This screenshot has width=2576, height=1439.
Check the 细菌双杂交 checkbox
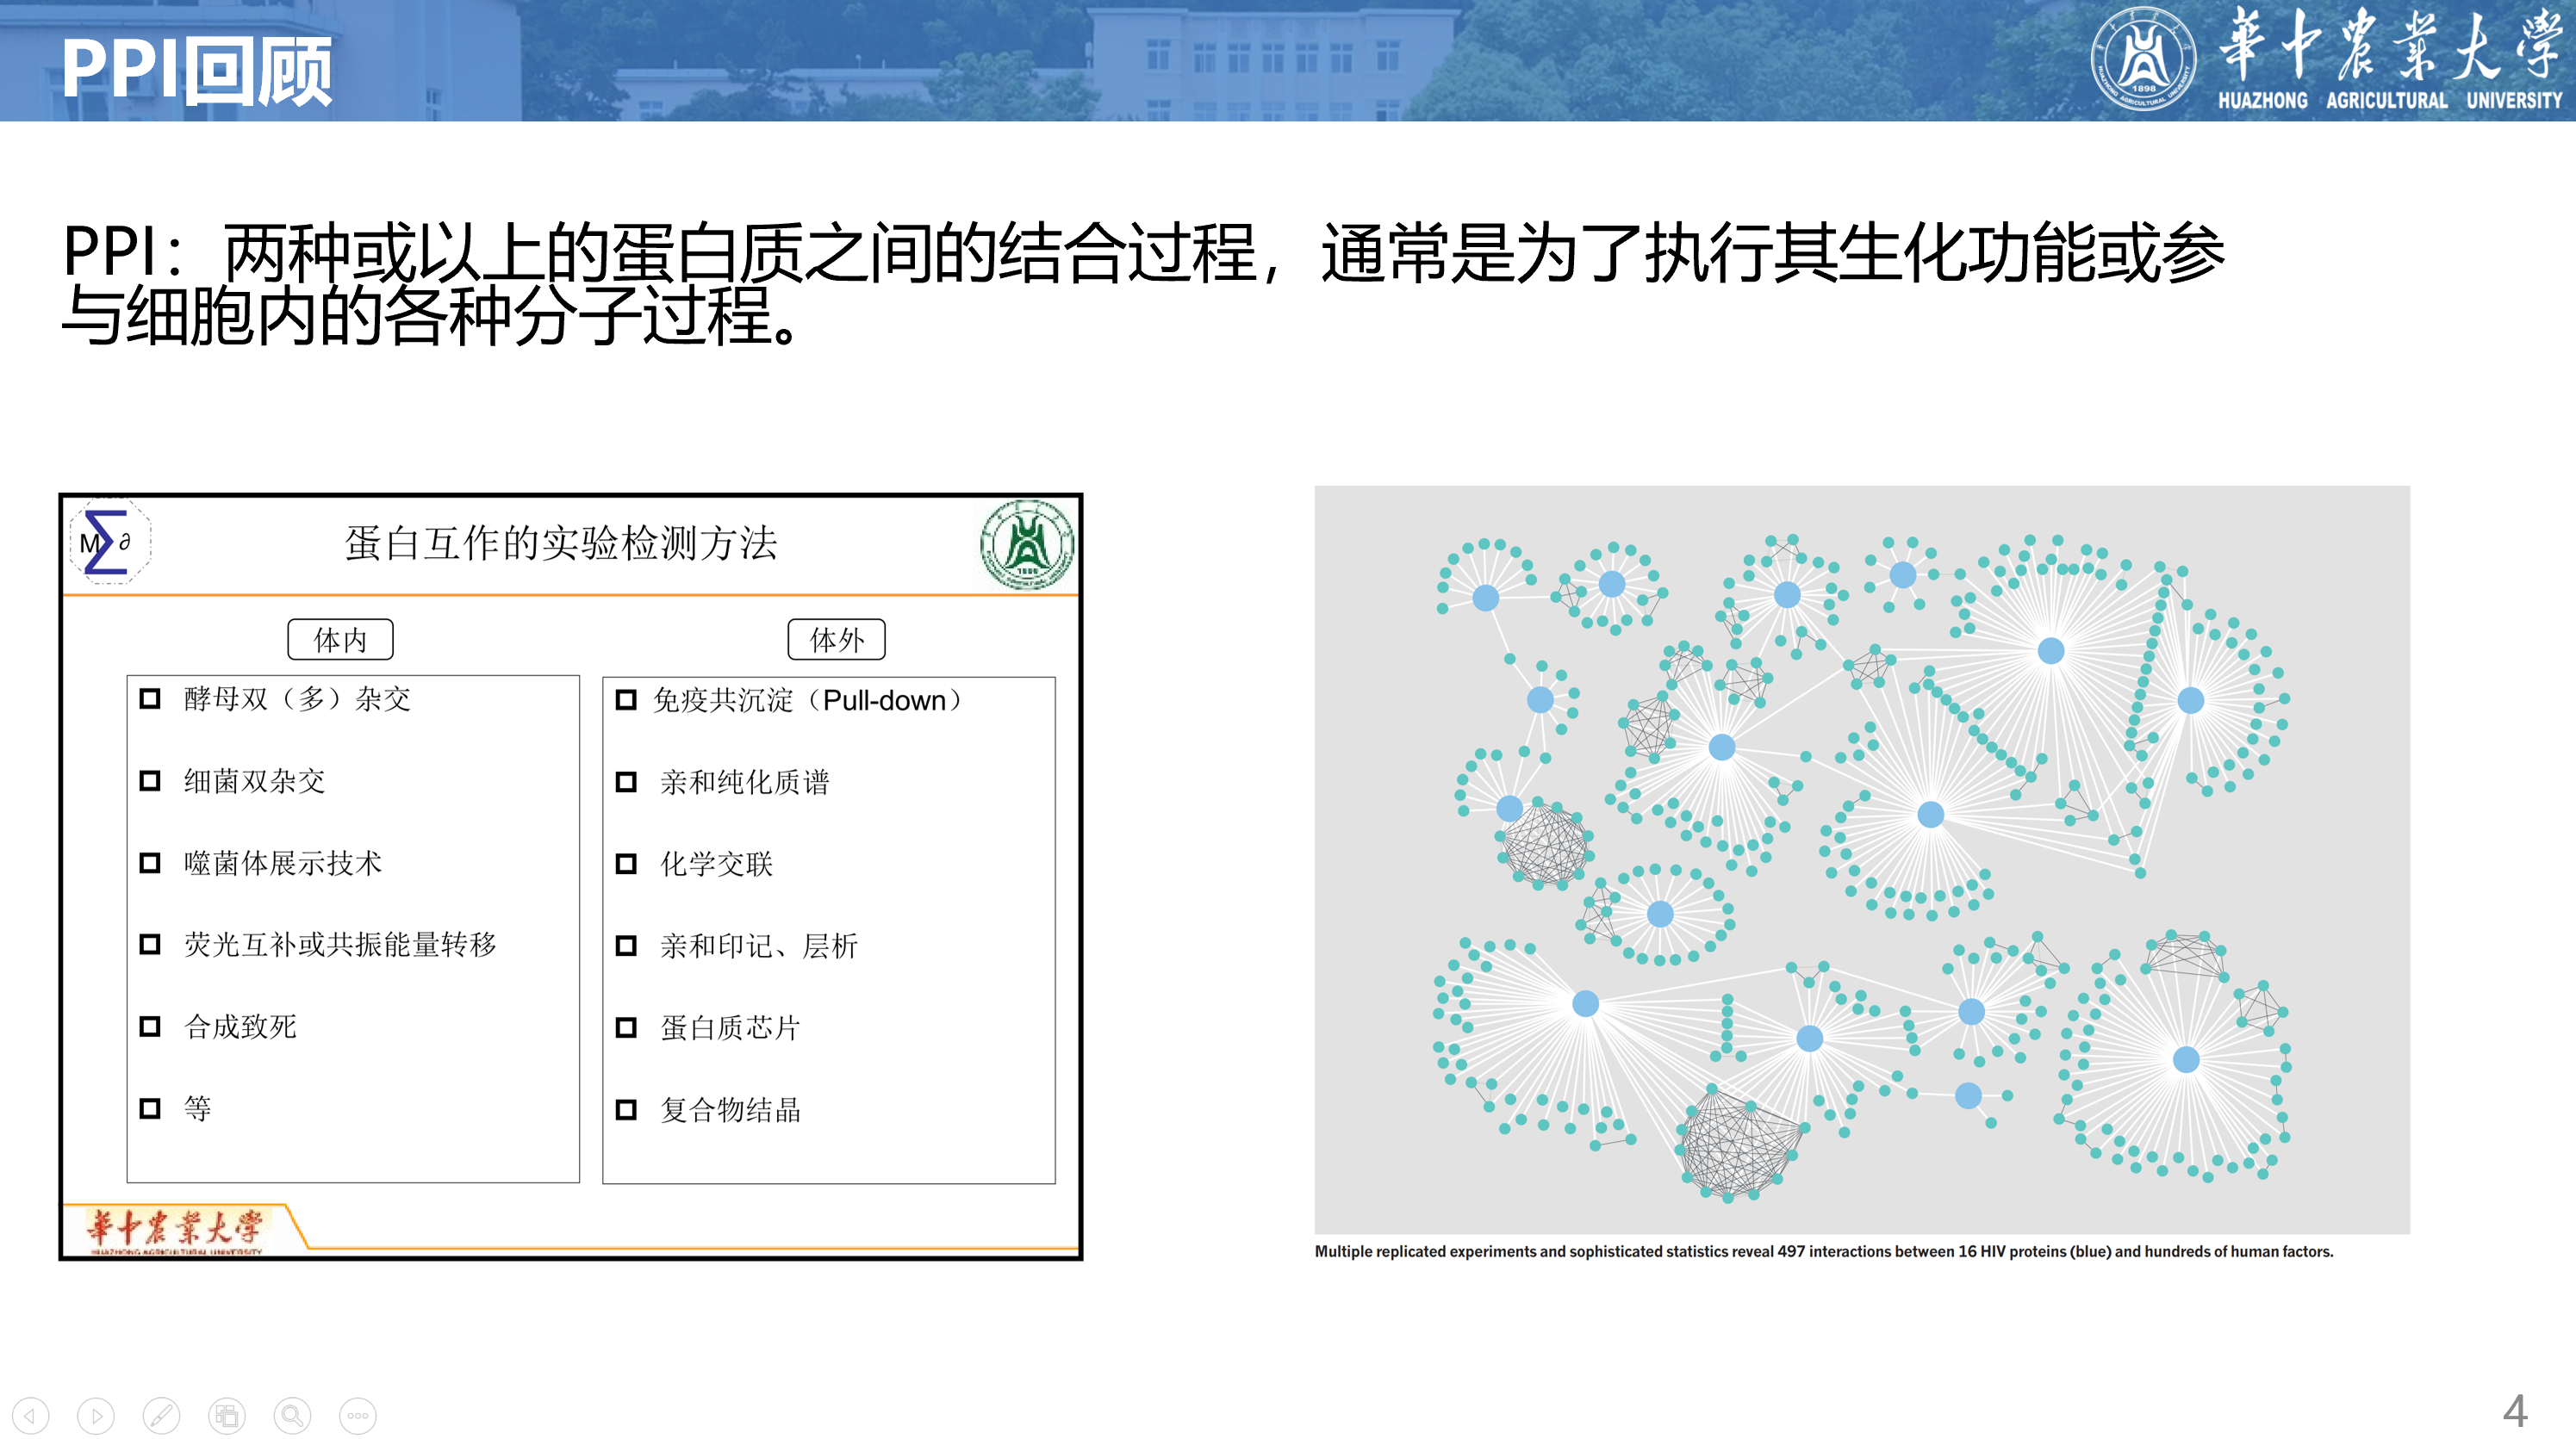tap(150, 780)
